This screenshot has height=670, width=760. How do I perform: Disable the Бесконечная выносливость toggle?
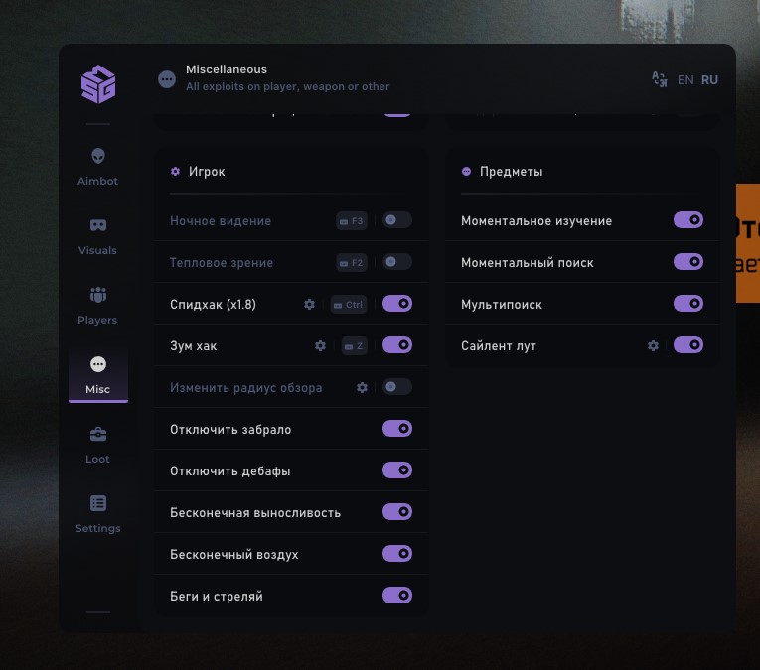click(397, 512)
